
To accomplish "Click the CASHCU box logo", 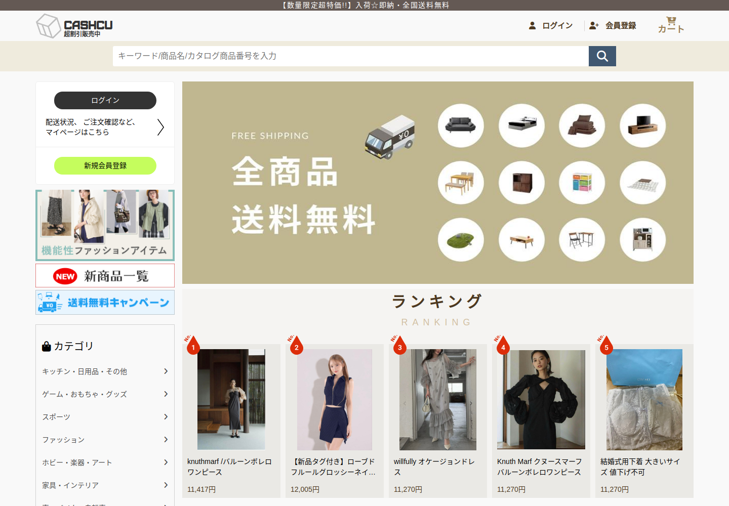I will [74, 26].
